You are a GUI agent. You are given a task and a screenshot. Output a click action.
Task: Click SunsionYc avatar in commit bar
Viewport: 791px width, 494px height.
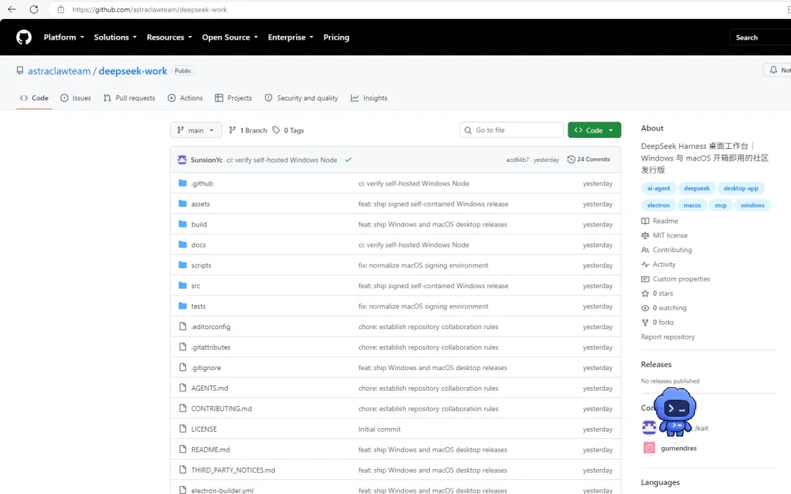pyautogui.click(x=182, y=160)
